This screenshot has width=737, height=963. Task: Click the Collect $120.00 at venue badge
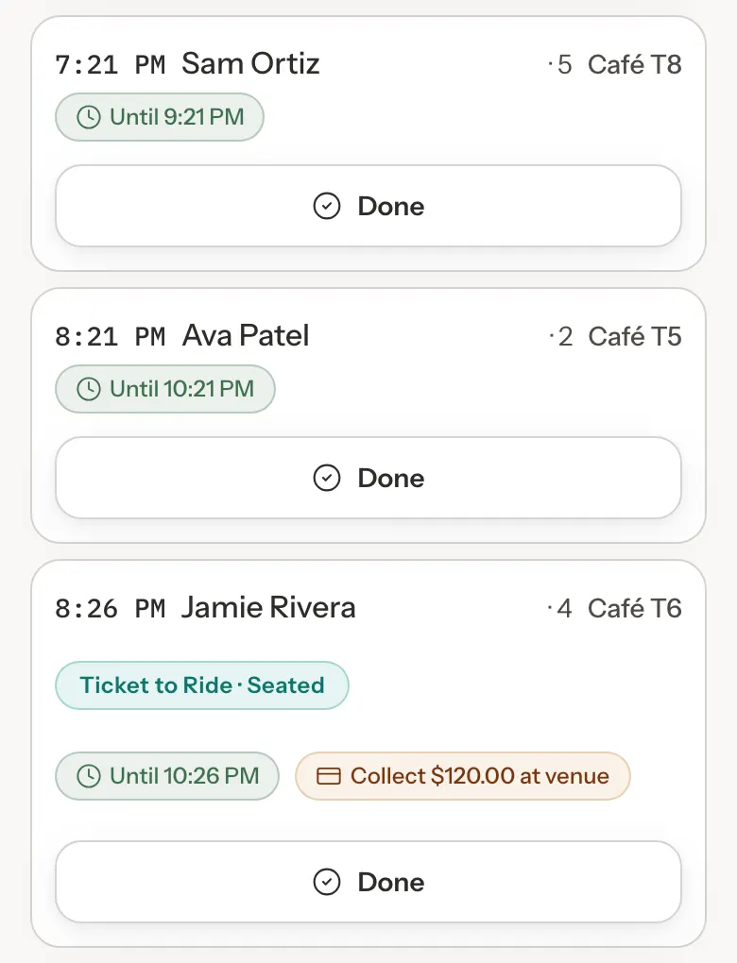tap(463, 776)
